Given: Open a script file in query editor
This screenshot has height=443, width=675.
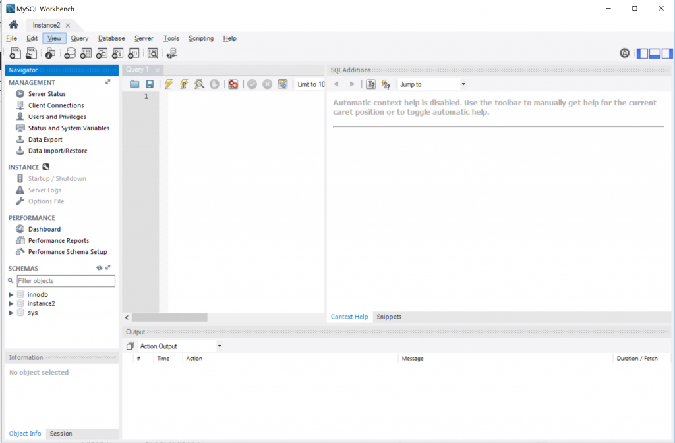Looking at the screenshot, I should (x=134, y=84).
